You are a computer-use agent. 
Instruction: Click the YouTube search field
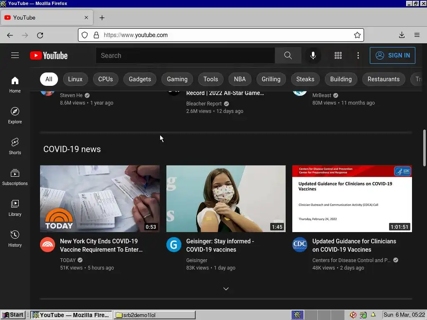[x=185, y=55]
